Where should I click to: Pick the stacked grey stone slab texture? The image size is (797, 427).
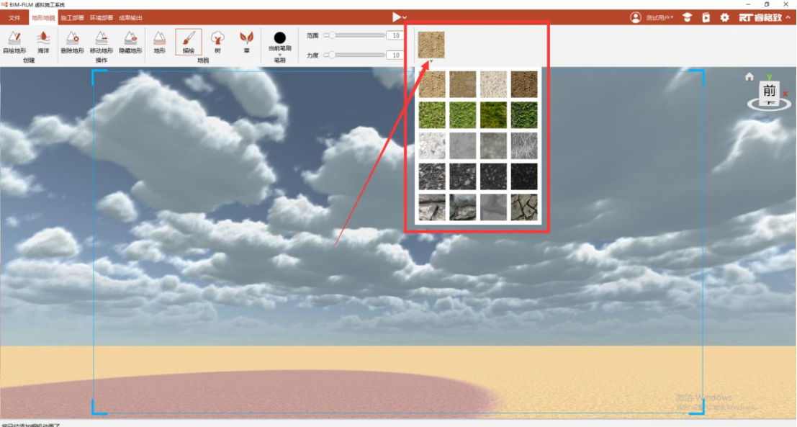[x=462, y=207]
